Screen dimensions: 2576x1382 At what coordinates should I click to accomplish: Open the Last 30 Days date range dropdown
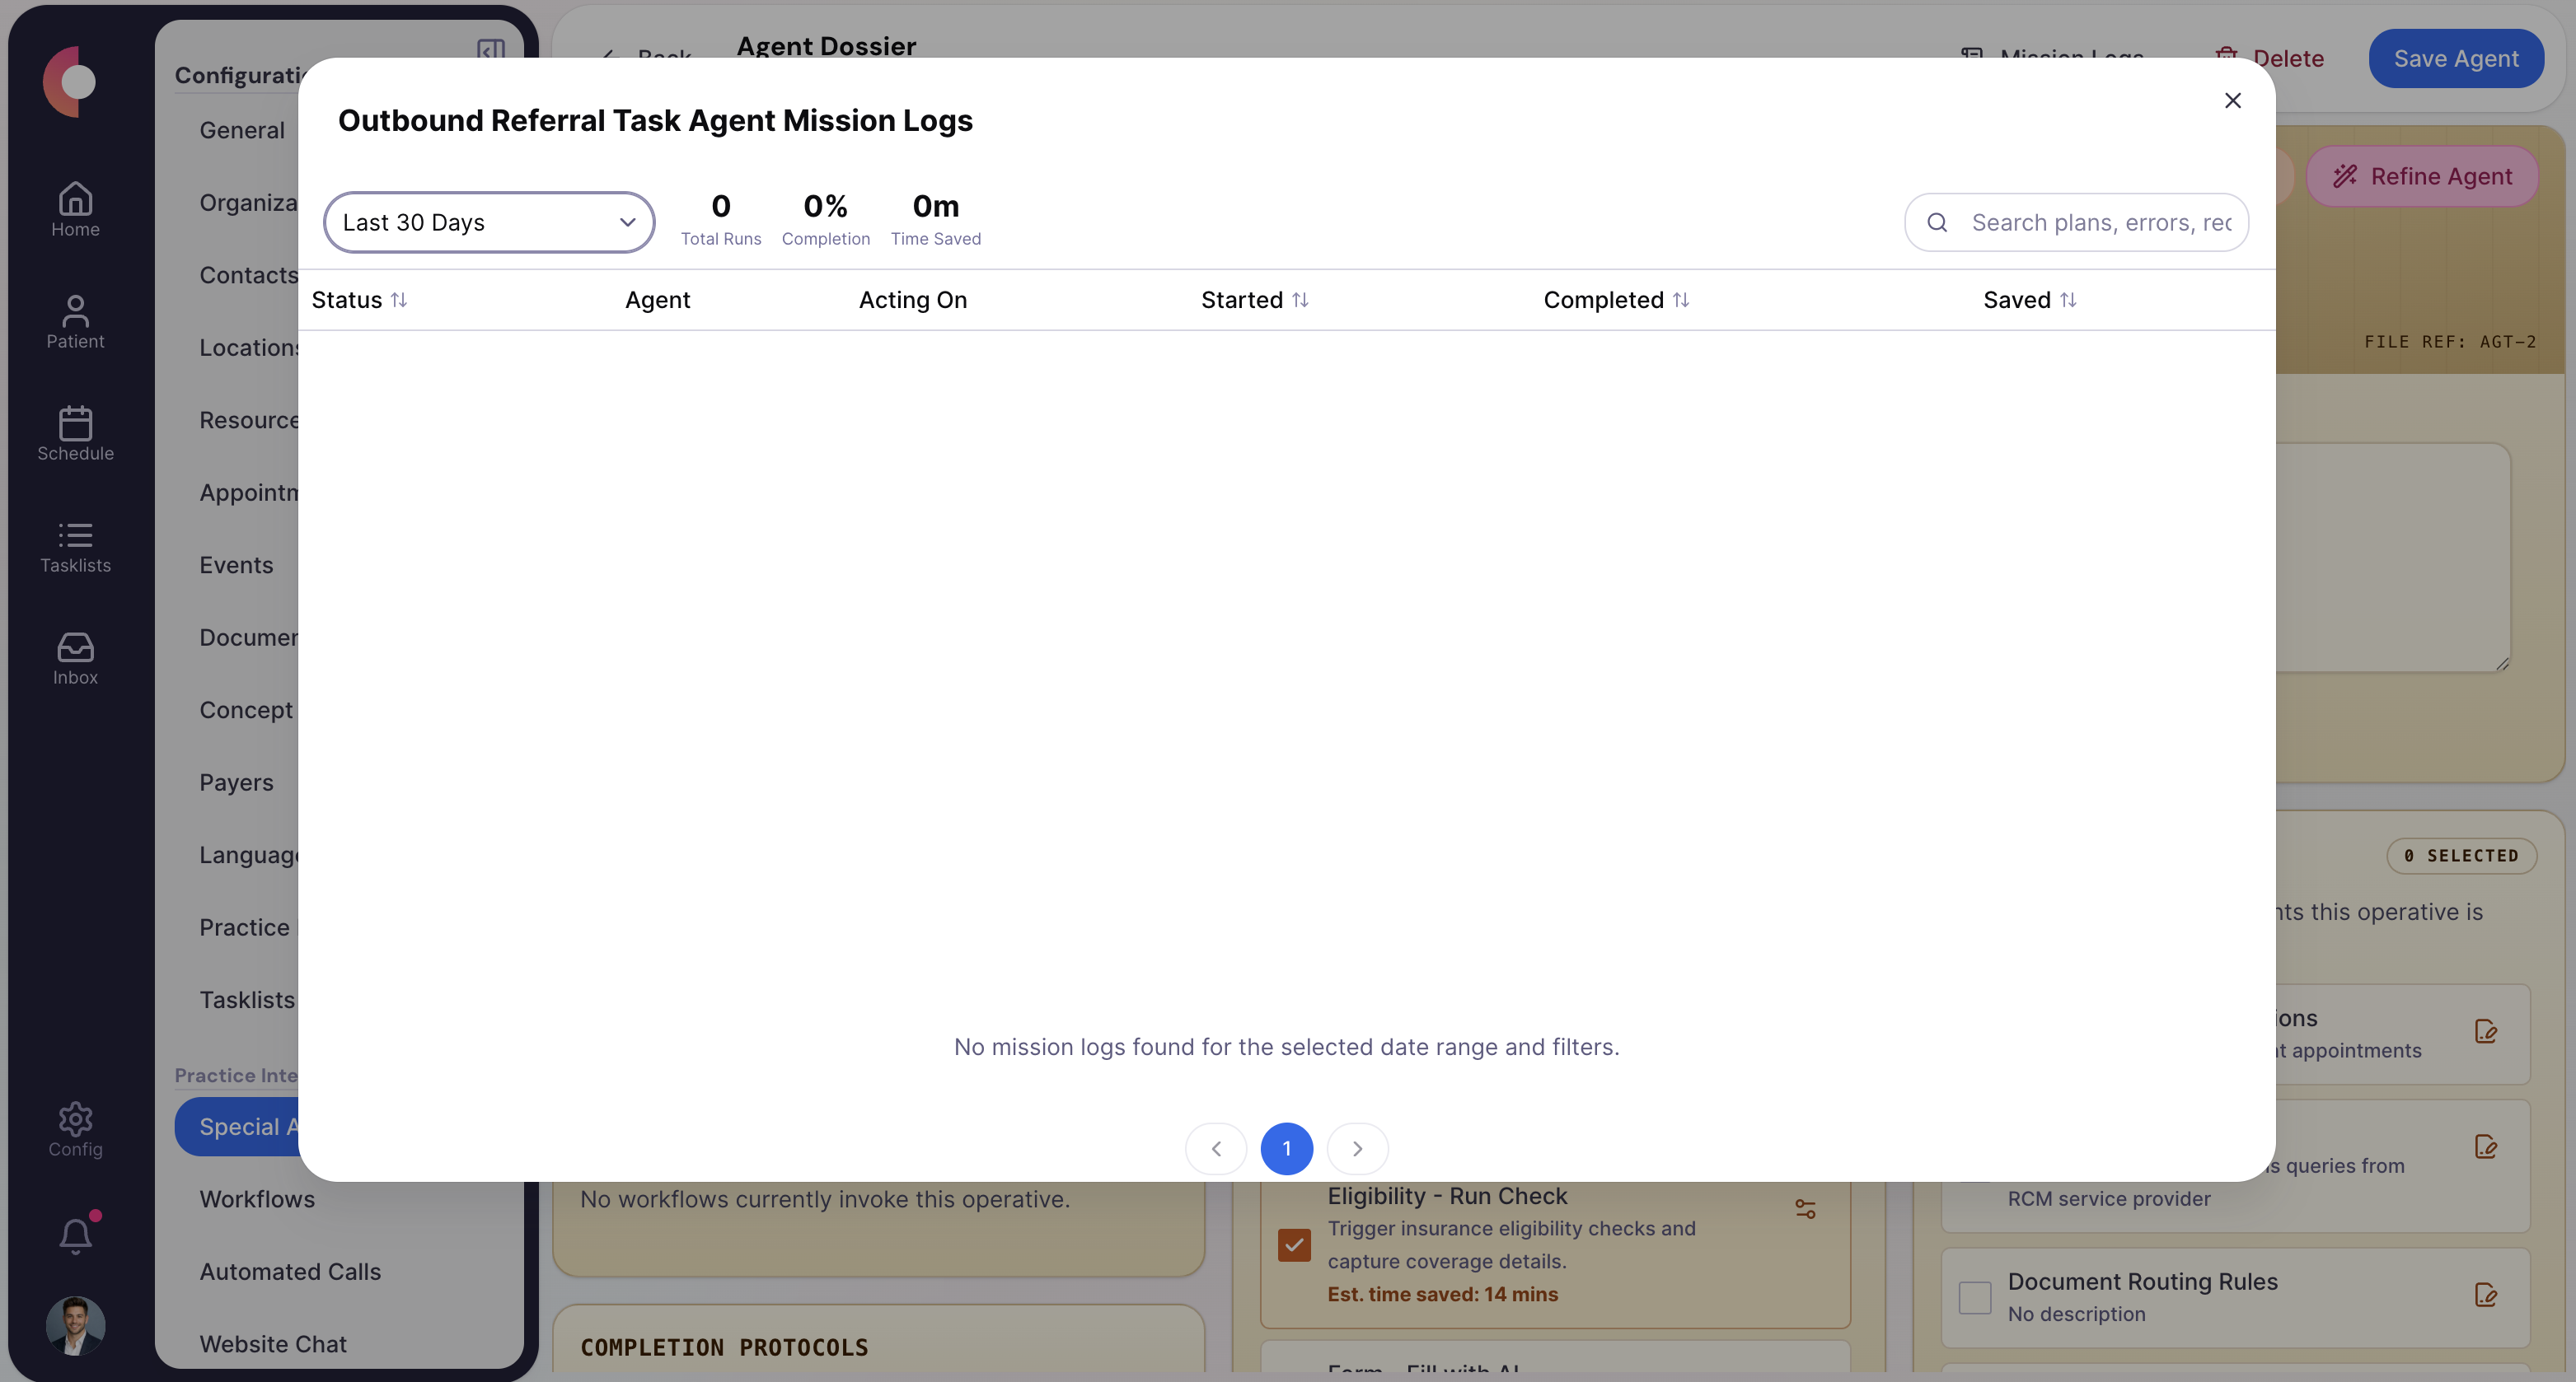pos(489,222)
